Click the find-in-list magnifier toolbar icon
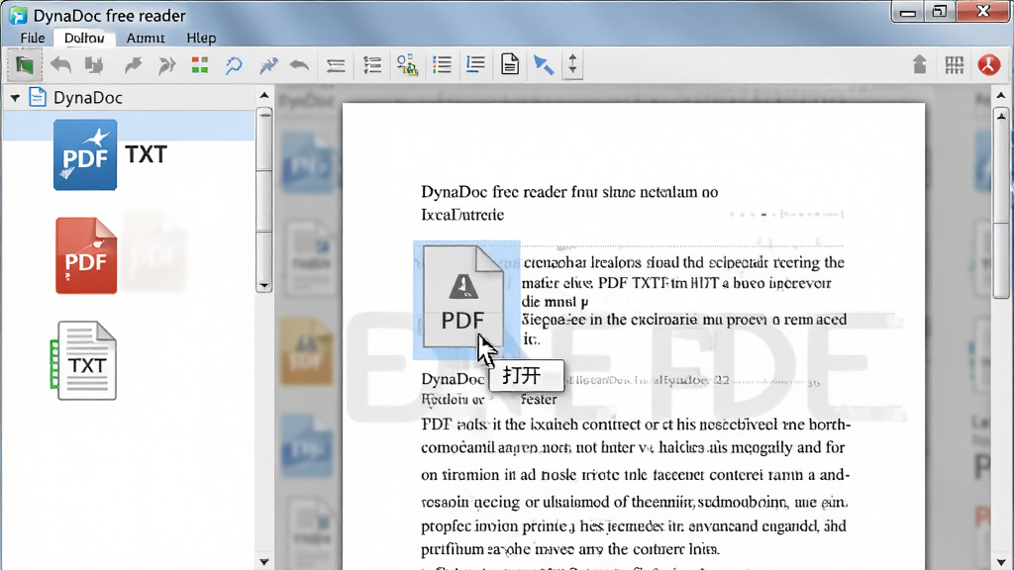The image size is (1014, 570). 407,64
